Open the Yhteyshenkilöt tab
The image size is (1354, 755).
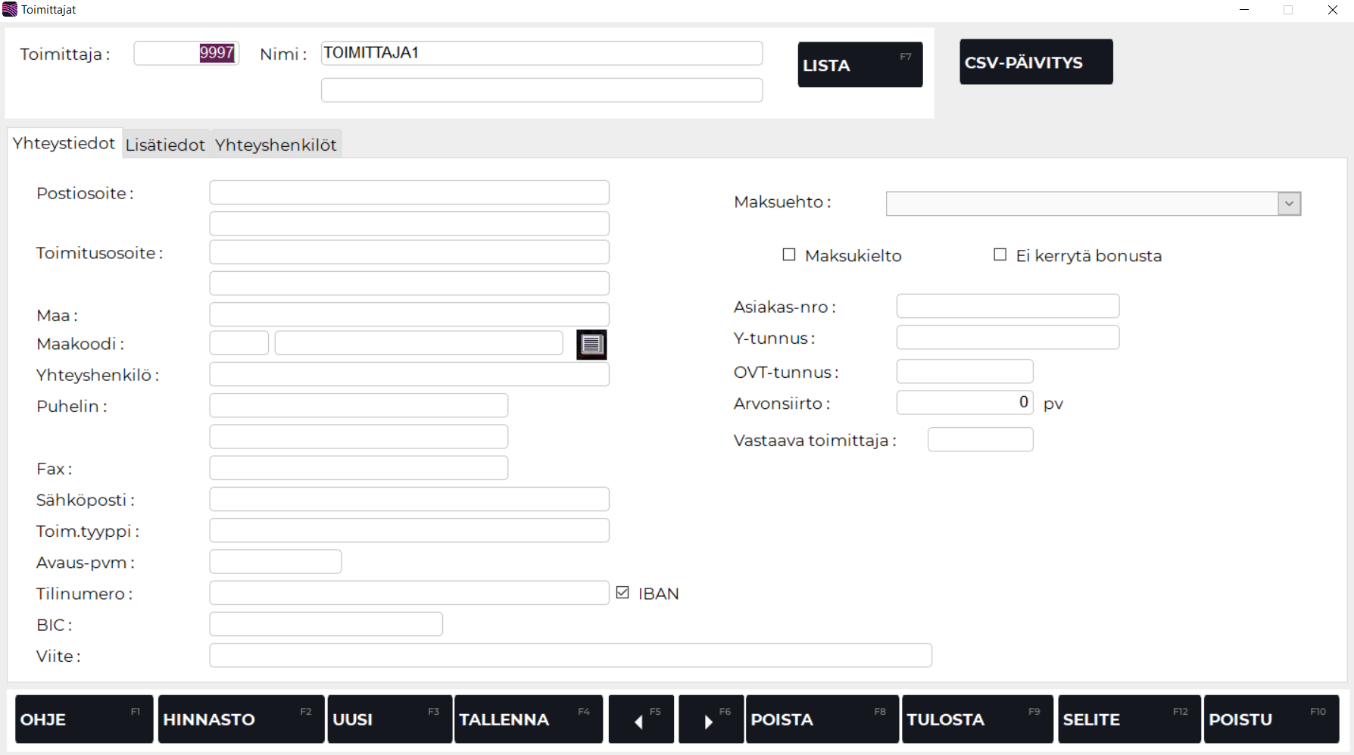click(x=276, y=145)
